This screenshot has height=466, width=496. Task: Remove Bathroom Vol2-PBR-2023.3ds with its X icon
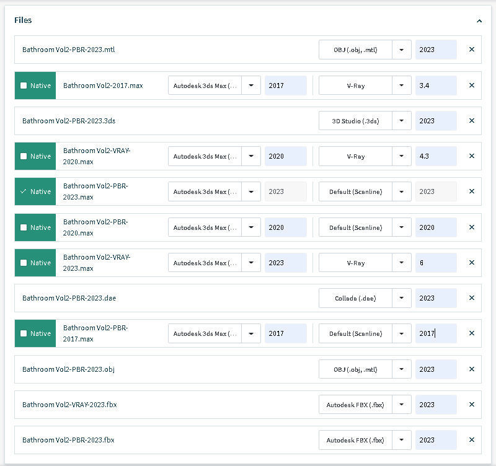[471, 121]
